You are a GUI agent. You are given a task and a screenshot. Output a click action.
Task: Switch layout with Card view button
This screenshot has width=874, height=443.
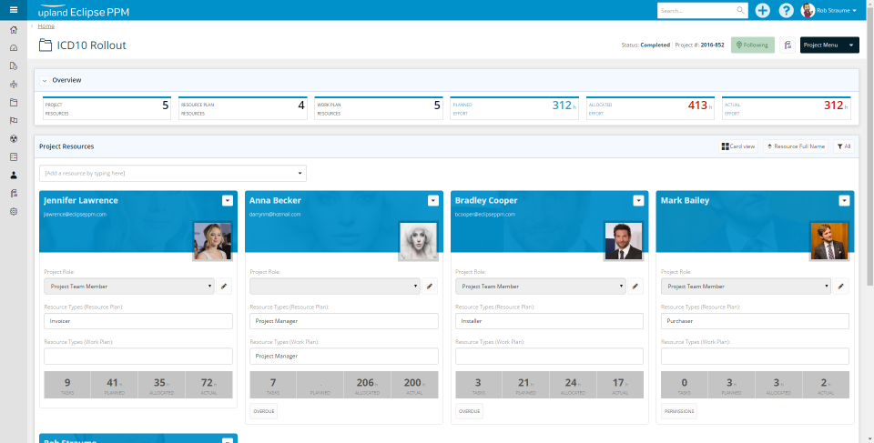click(738, 146)
